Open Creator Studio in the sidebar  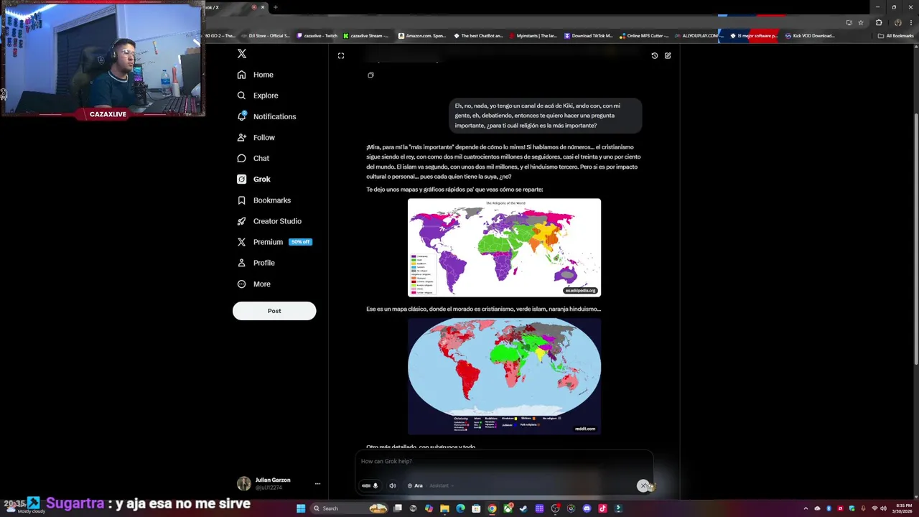pyautogui.click(x=269, y=221)
